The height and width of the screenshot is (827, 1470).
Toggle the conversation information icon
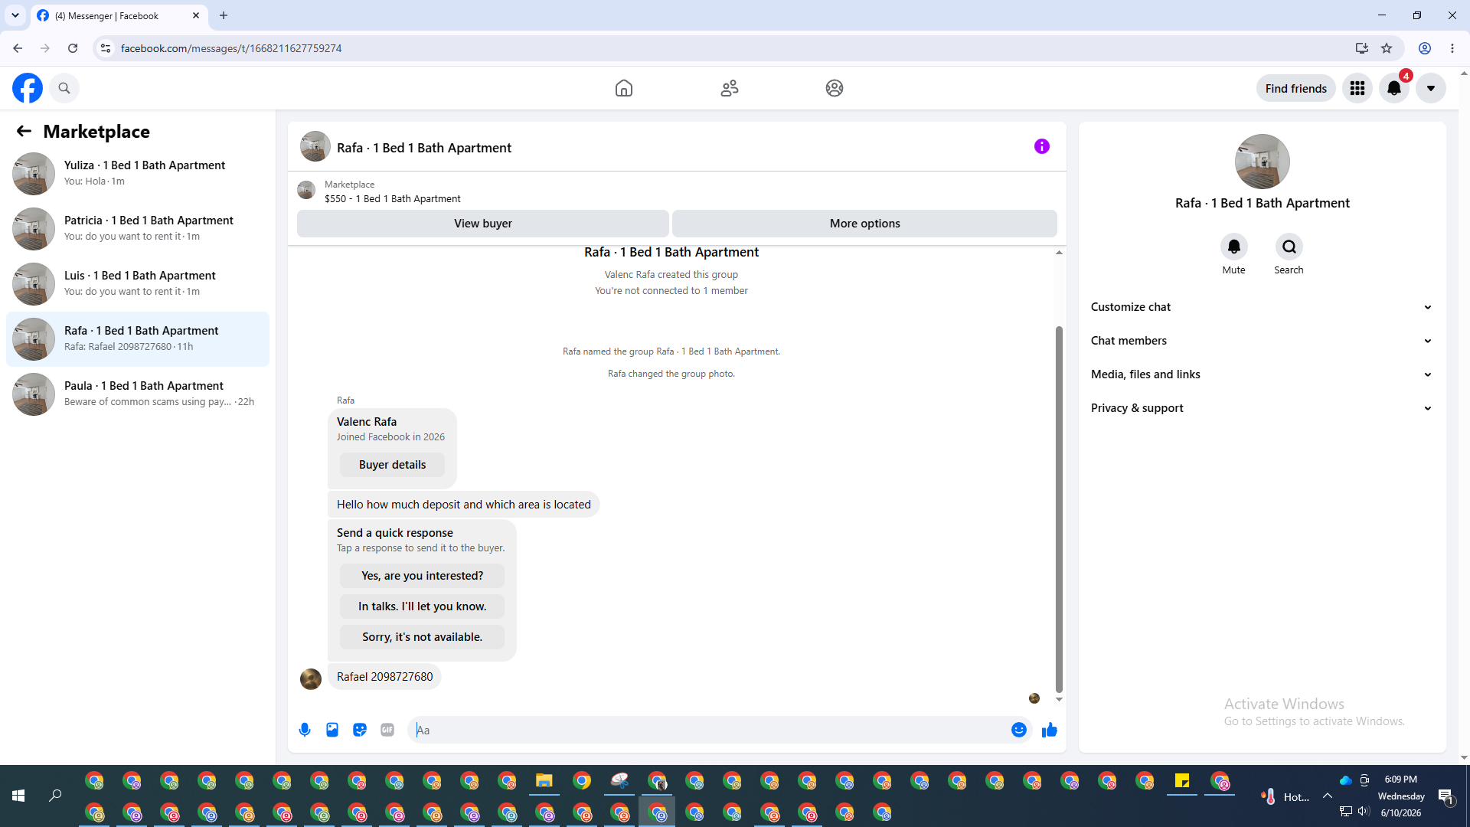pos(1042,146)
